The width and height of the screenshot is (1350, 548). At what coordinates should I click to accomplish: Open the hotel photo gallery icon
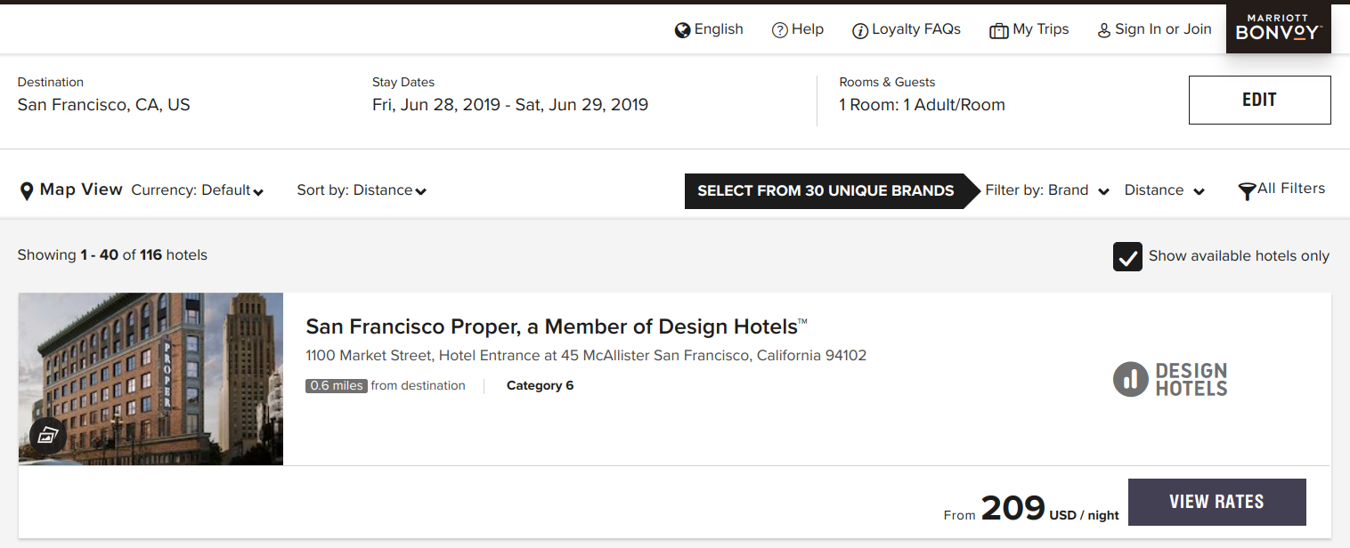click(48, 435)
